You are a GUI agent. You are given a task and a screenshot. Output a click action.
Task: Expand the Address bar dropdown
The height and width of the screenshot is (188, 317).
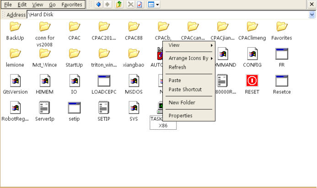(x=312, y=15)
